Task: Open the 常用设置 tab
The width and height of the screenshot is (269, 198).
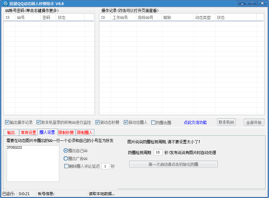Action: (x=28, y=133)
